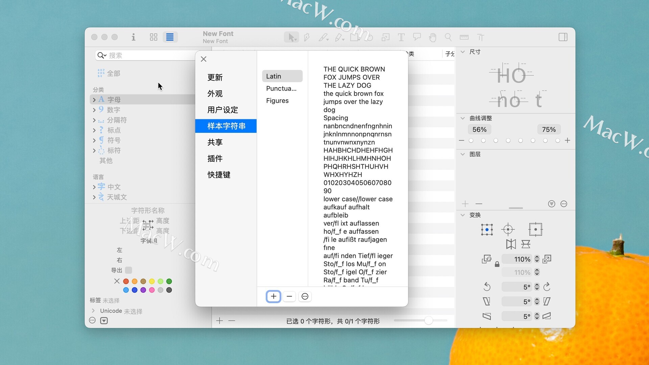
Task: Select 其他 in the sidebar
Action: click(x=106, y=161)
